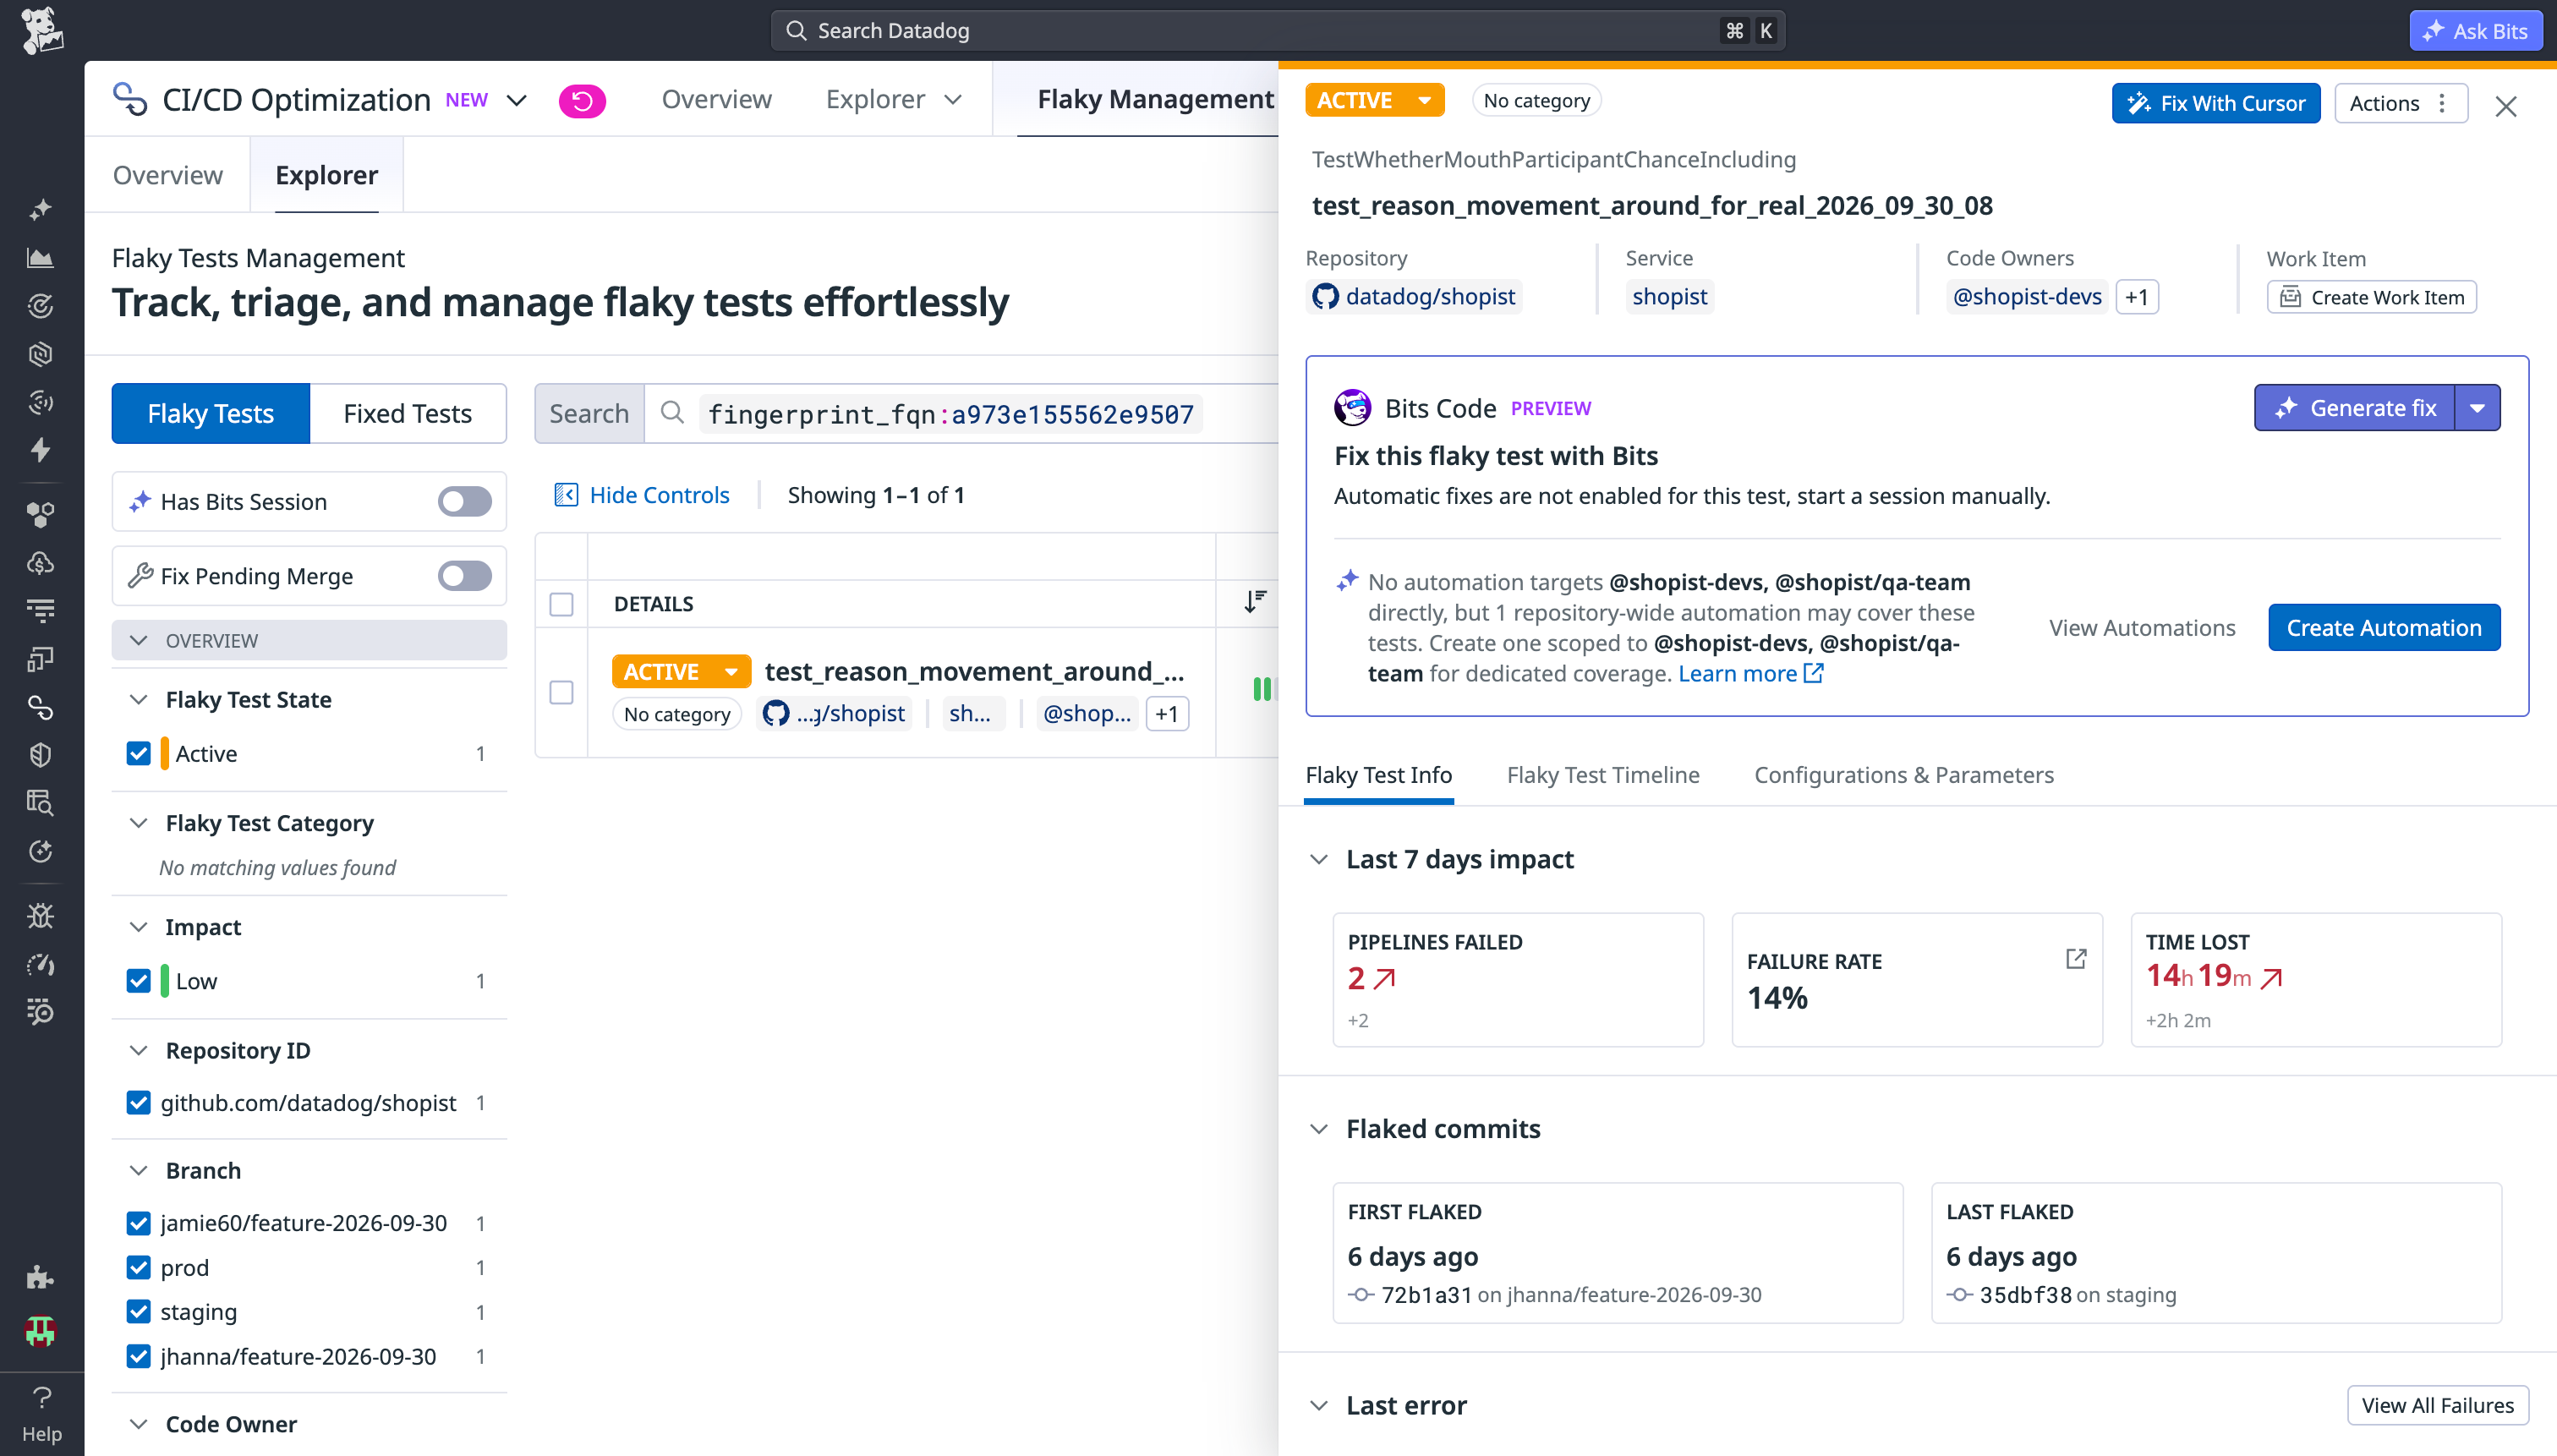
Task: Collapse the Last 7 days impact section
Action: (x=1320, y=859)
